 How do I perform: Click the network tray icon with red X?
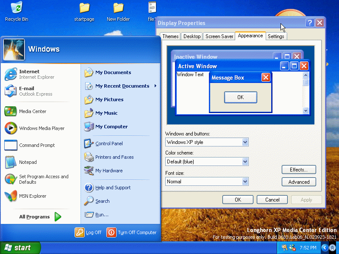pyautogui.click(x=292, y=248)
